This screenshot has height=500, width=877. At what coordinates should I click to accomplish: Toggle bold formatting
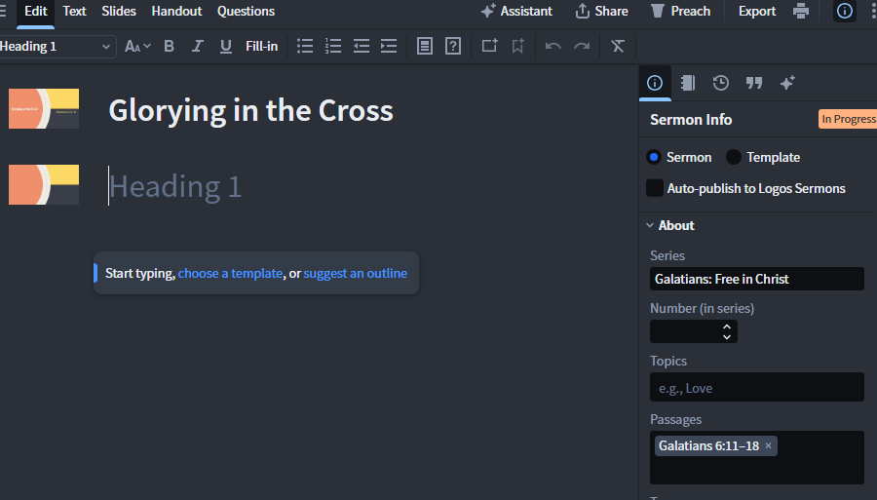click(x=169, y=47)
